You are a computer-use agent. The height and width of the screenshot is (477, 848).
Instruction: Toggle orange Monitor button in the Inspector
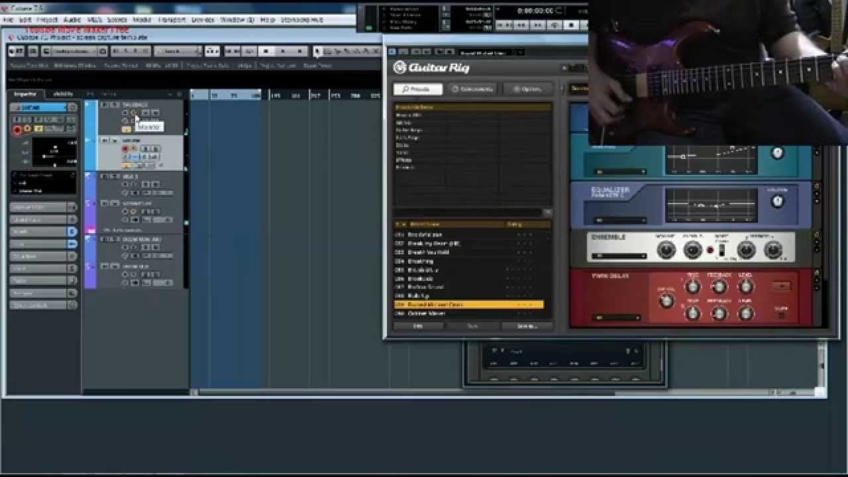[x=27, y=129]
